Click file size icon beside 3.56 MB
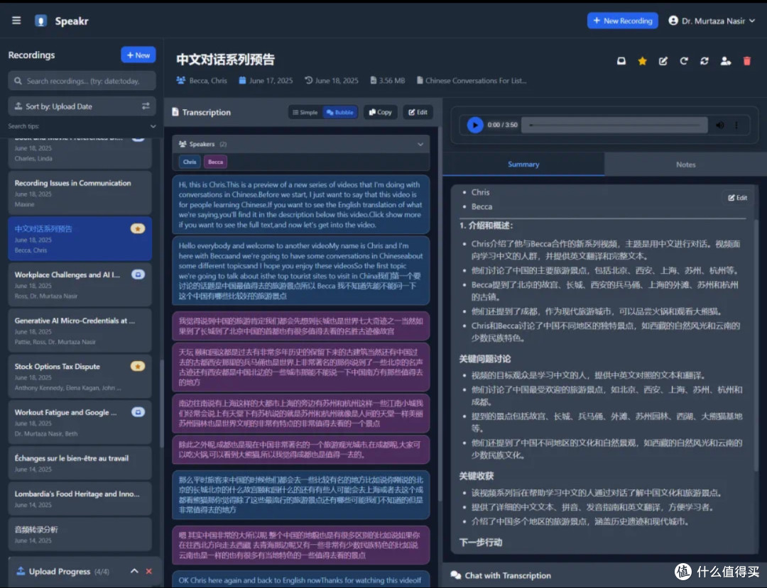Screen dimensions: 767x588 374,81
